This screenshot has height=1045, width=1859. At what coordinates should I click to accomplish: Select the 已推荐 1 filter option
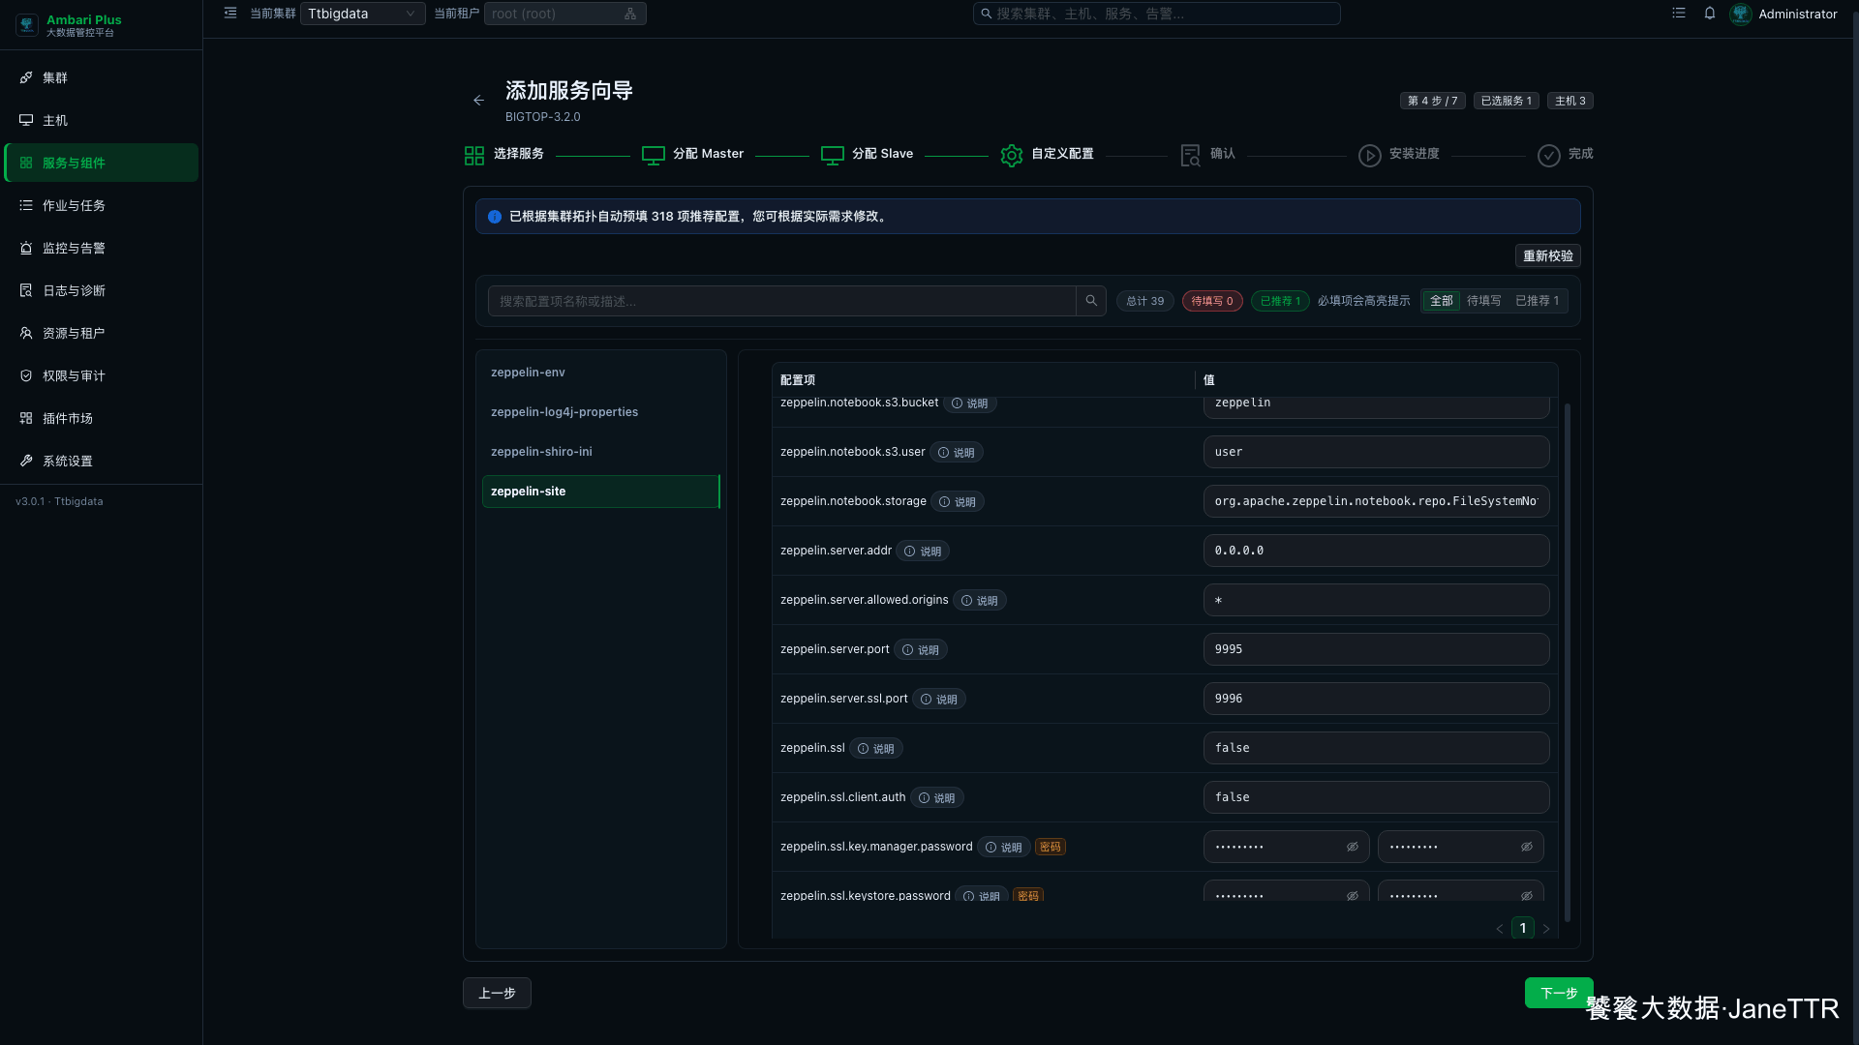point(1537,301)
